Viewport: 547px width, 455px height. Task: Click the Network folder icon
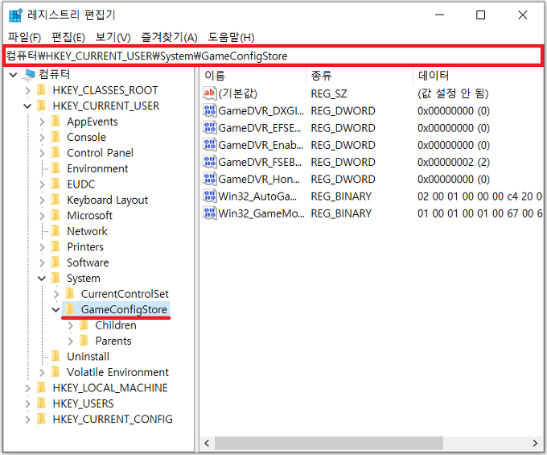pos(56,231)
